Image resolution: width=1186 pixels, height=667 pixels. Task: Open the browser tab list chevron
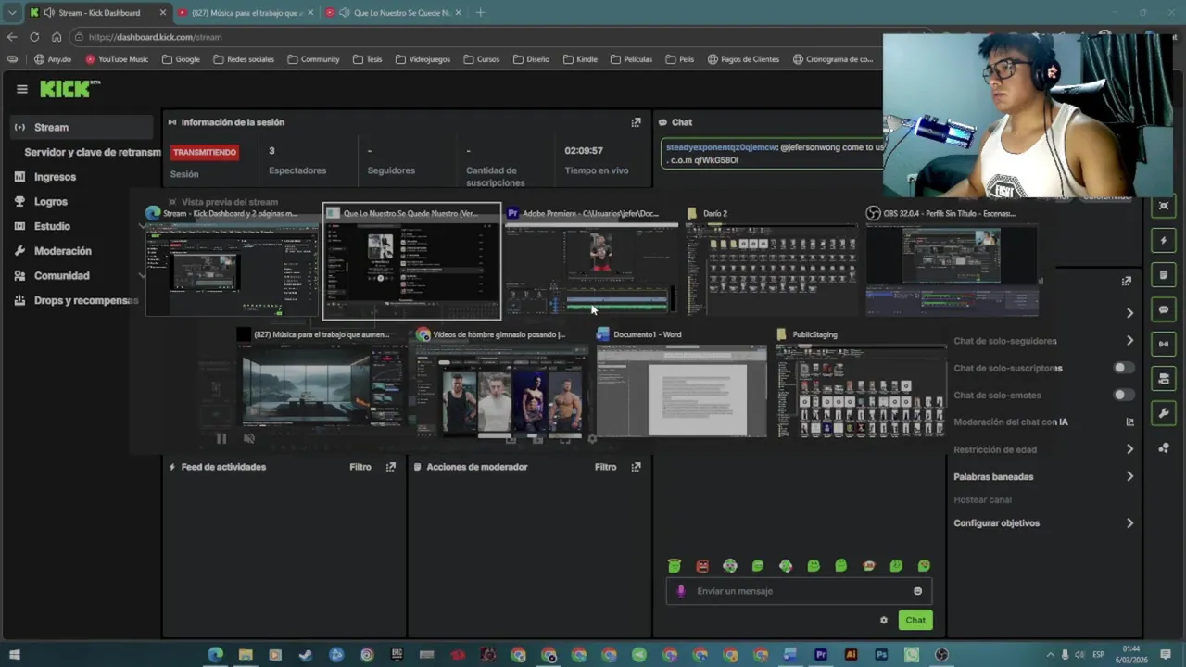[x=12, y=13]
